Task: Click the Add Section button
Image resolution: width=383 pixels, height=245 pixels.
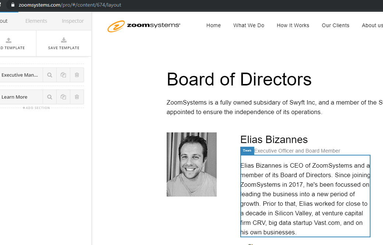Action: [36, 108]
